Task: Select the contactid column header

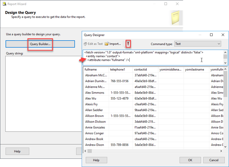Action: click(x=145, y=70)
